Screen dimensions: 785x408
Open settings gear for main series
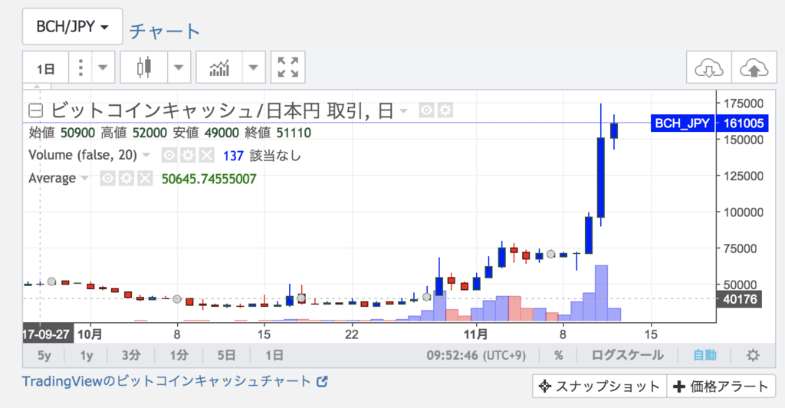(445, 110)
